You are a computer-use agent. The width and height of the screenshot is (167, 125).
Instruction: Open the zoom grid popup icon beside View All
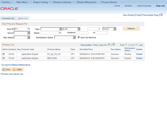[x=109, y=45]
